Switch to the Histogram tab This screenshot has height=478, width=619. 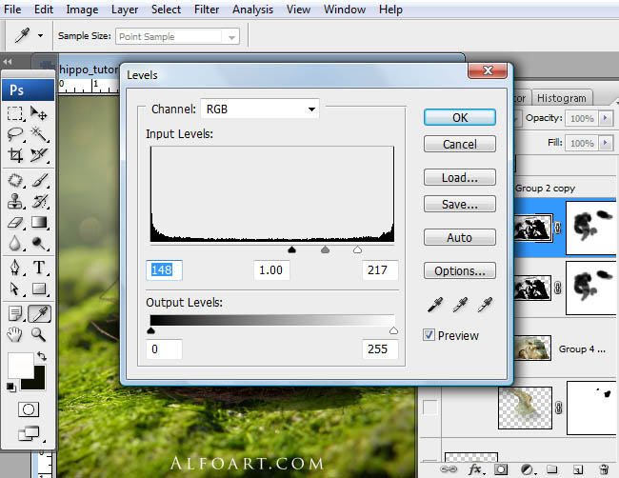(x=561, y=98)
